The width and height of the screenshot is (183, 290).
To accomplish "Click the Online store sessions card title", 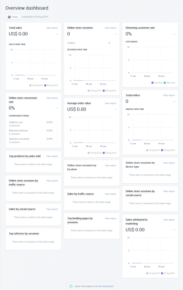I will [80, 28].
